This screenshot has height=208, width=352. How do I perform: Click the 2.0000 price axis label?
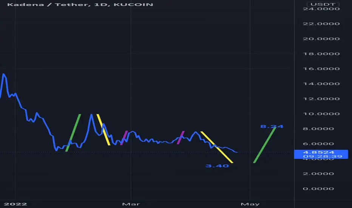pos(318,174)
